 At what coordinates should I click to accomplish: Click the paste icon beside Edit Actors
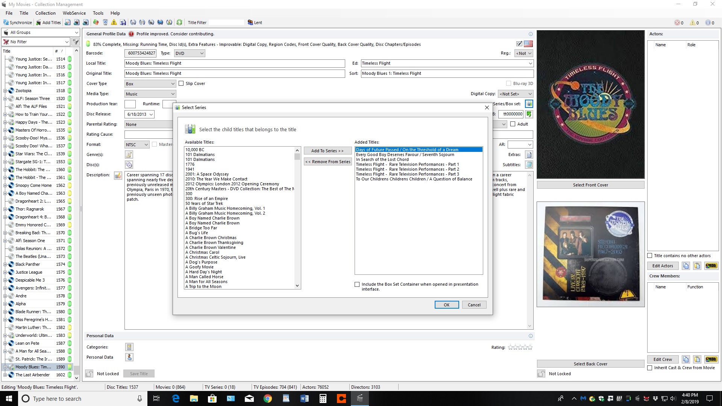click(x=697, y=266)
